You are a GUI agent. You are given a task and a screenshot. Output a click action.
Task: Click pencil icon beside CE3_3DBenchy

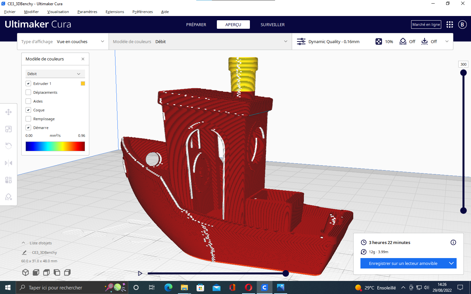(x=24, y=253)
